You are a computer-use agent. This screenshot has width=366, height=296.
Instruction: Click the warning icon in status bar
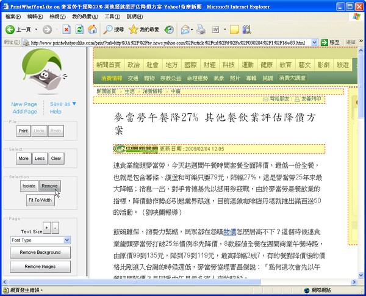click(x=5, y=290)
